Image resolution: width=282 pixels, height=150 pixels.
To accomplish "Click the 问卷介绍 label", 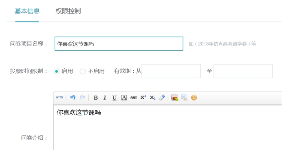I will tap(34, 138).
